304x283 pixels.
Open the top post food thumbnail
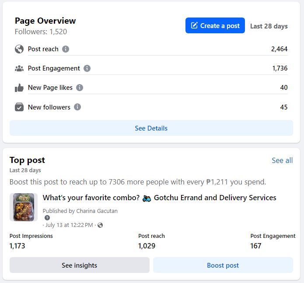pos(24,207)
